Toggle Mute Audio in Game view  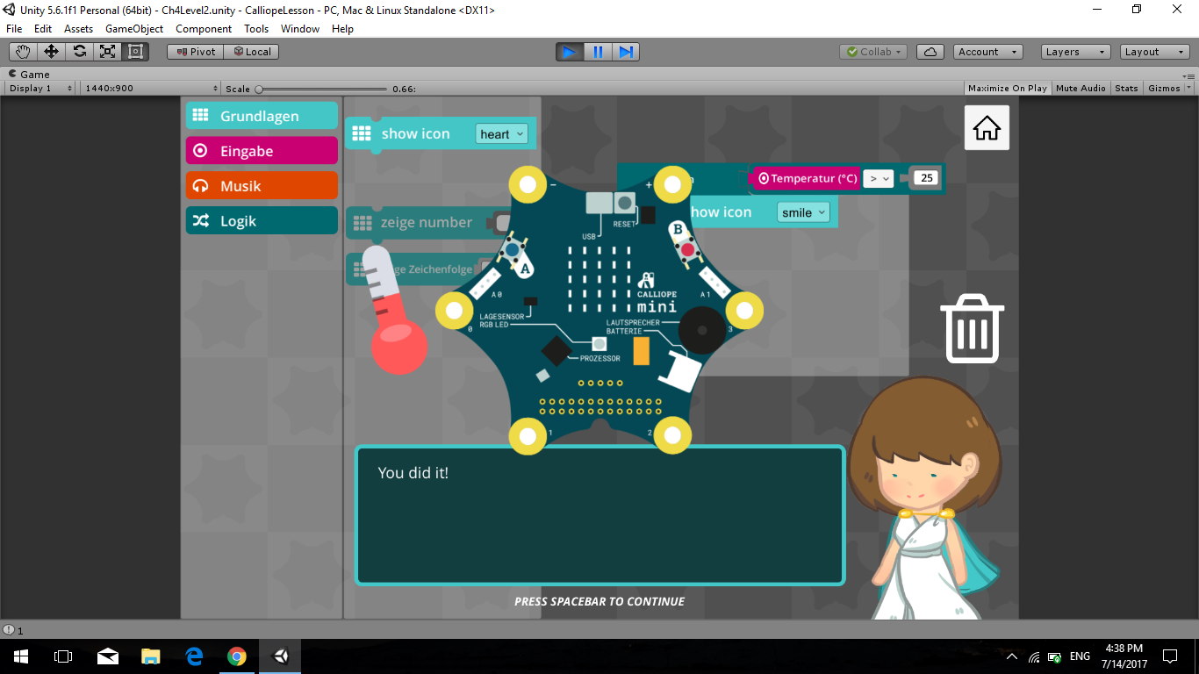(x=1081, y=88)
